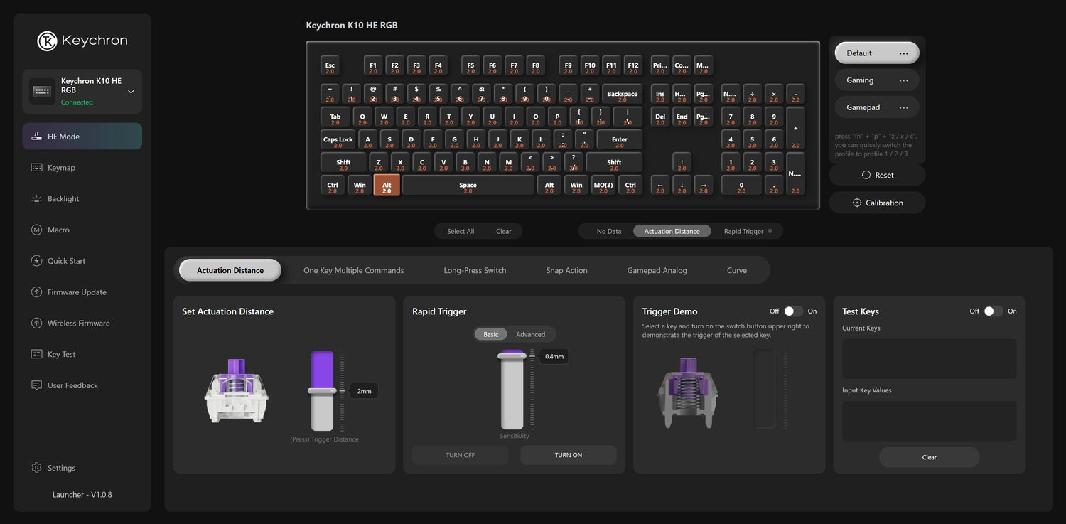Click the Firmware Update arrow icon

pyautogui.click(x=36, y=292)
